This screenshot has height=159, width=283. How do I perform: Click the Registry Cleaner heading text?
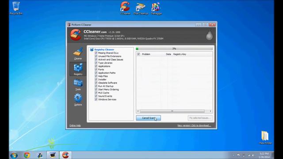(104, 49)
